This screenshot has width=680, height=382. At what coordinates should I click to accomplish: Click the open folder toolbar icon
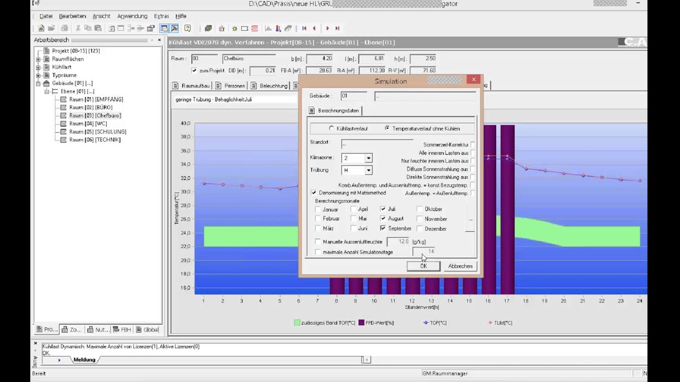pos(52,28)
